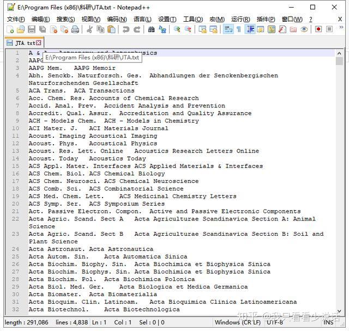Paste using the clipboard toolbar icon
This screenshot has width=349, height=331.
coord(111,29)
